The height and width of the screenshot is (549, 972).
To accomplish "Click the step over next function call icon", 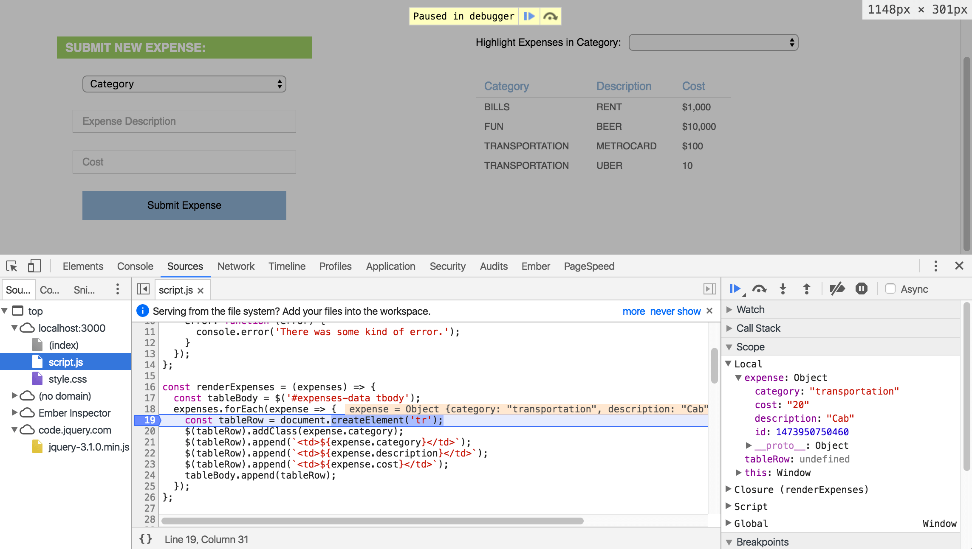I will [760, 289].
